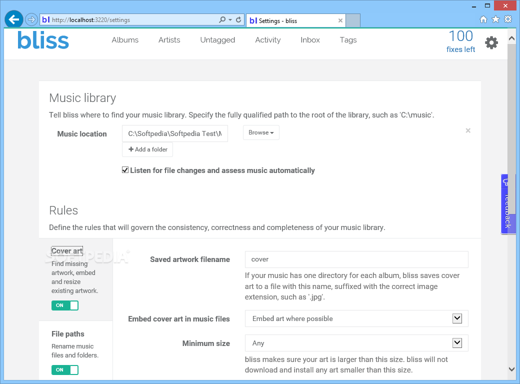The width and height of the screenshot is (520, 384).
Task: Open the Albums page
Action: coord(125,40)
